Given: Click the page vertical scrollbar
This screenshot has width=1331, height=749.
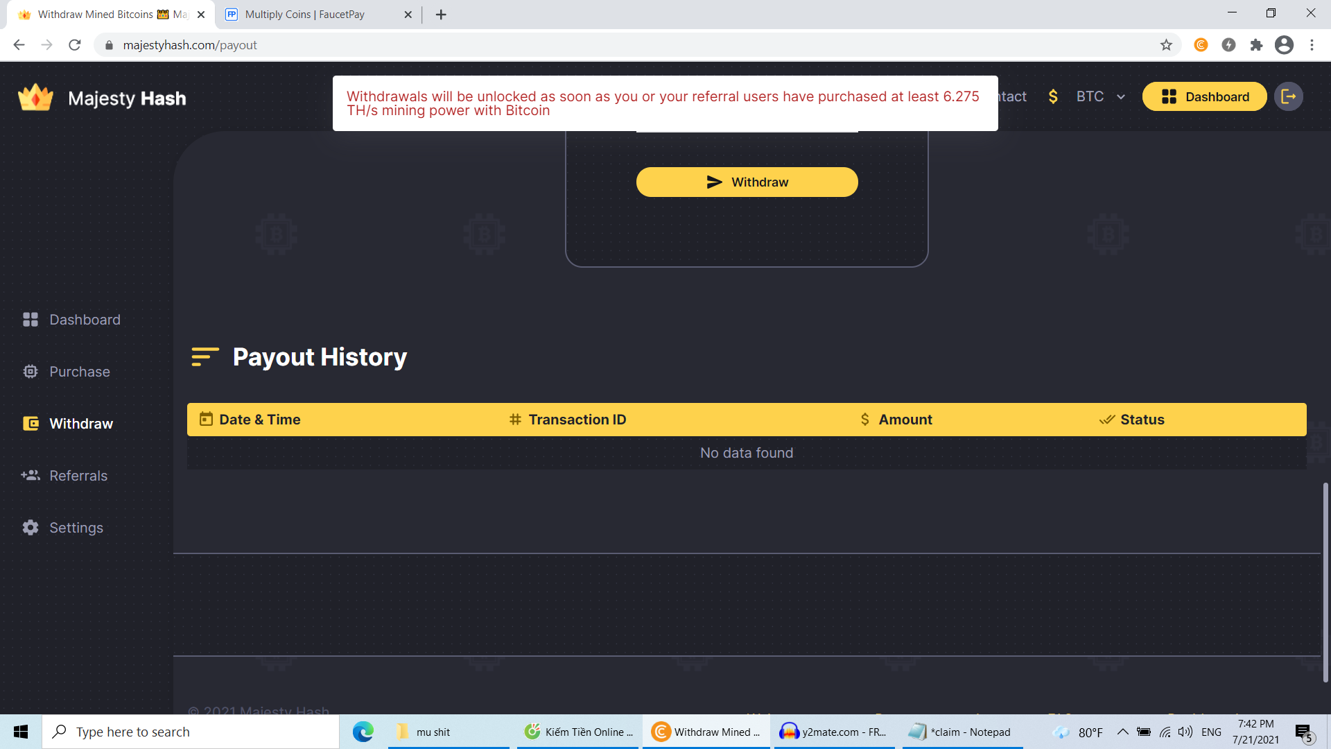Looking at the screenshot, I should 1325,583.
